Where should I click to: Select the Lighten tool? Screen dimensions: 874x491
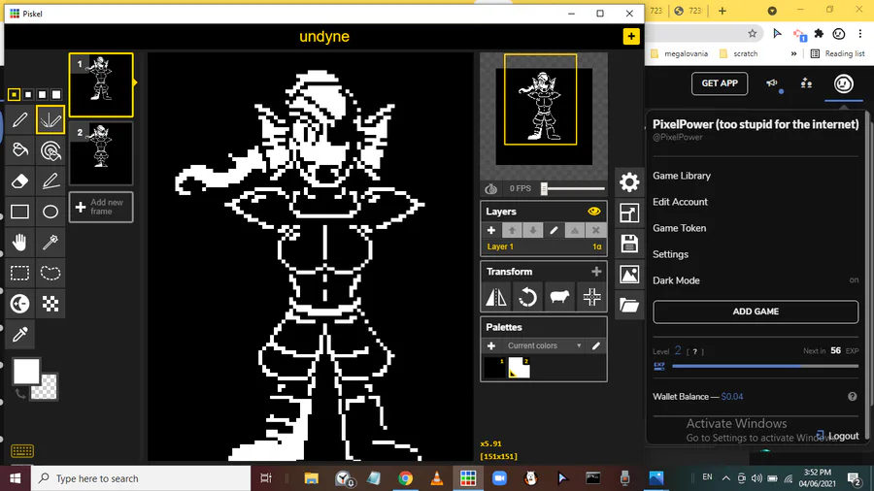pos(20,304)
